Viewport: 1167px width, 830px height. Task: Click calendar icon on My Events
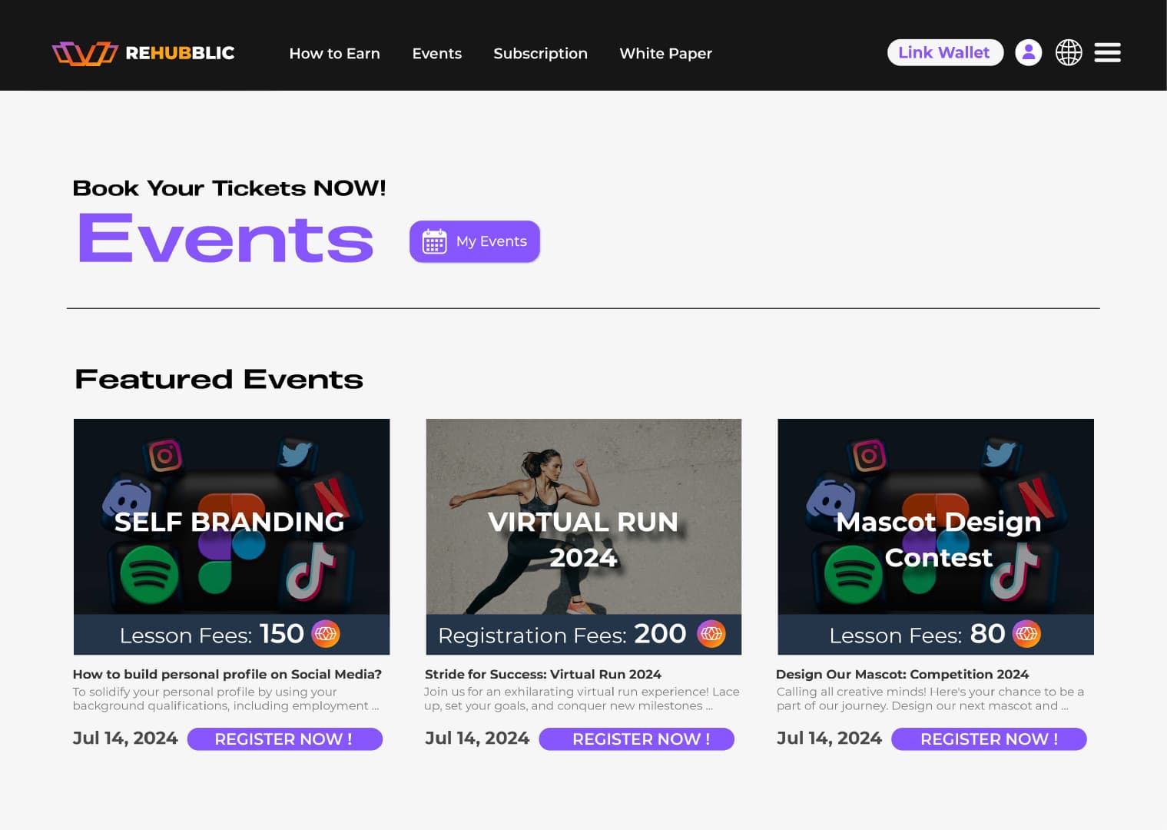coord(434,241)
